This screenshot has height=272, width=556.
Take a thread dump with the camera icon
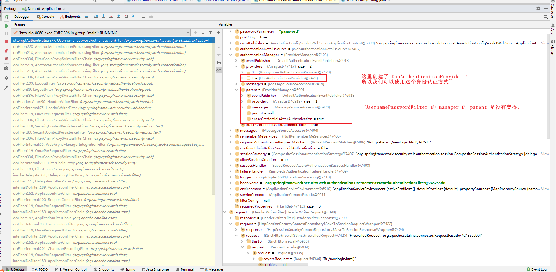6,68
